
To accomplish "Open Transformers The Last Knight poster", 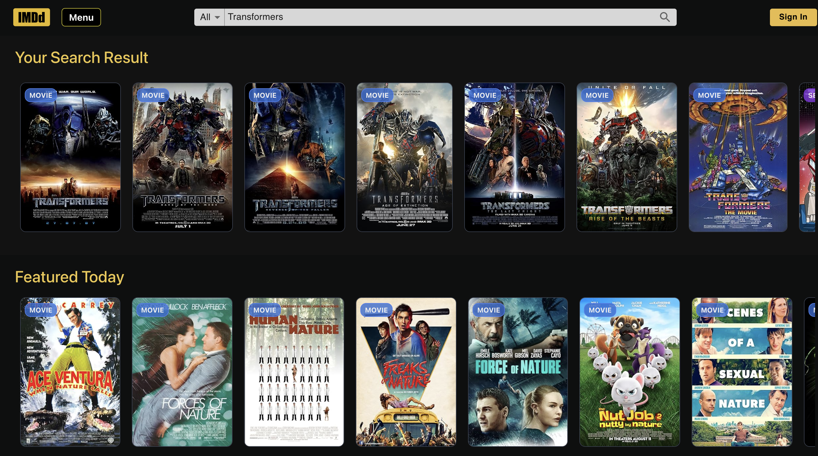I will pos(514,157).
